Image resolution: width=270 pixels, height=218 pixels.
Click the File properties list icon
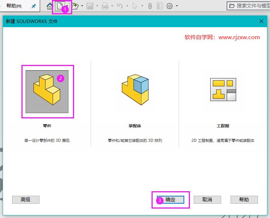coord(160,6)
